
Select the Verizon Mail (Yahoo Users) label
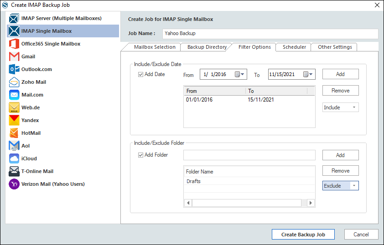coord(53,184)
